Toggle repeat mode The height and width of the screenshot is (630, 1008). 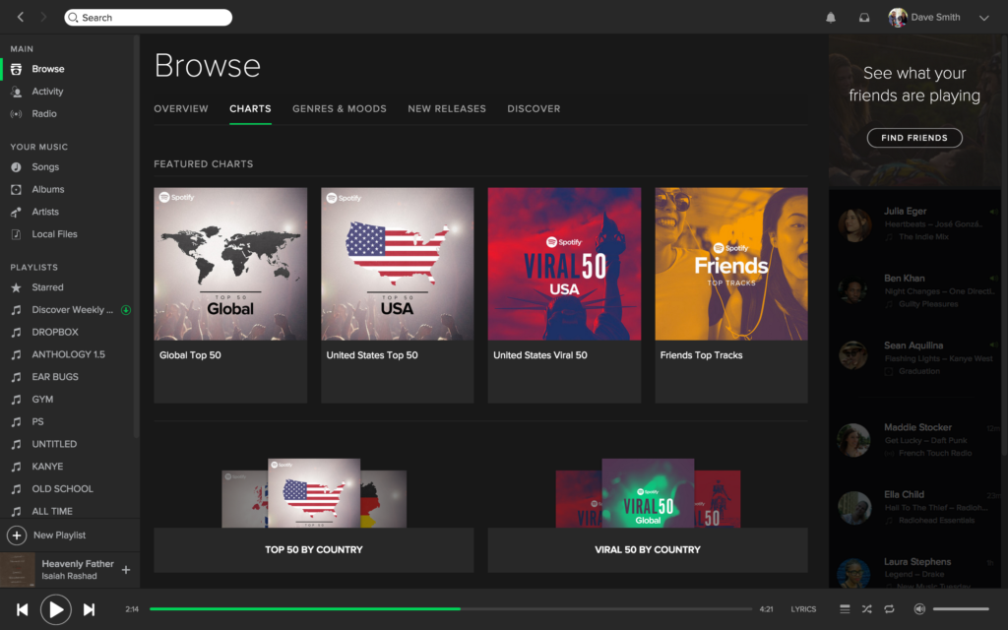(889, 608)
